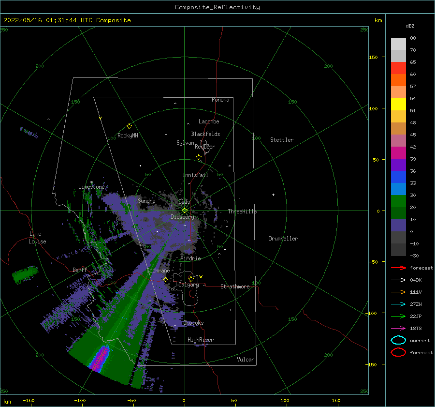This screenshot has height=407, width=435.
Task: Click the Sundre label
Action: coord(146,200)
